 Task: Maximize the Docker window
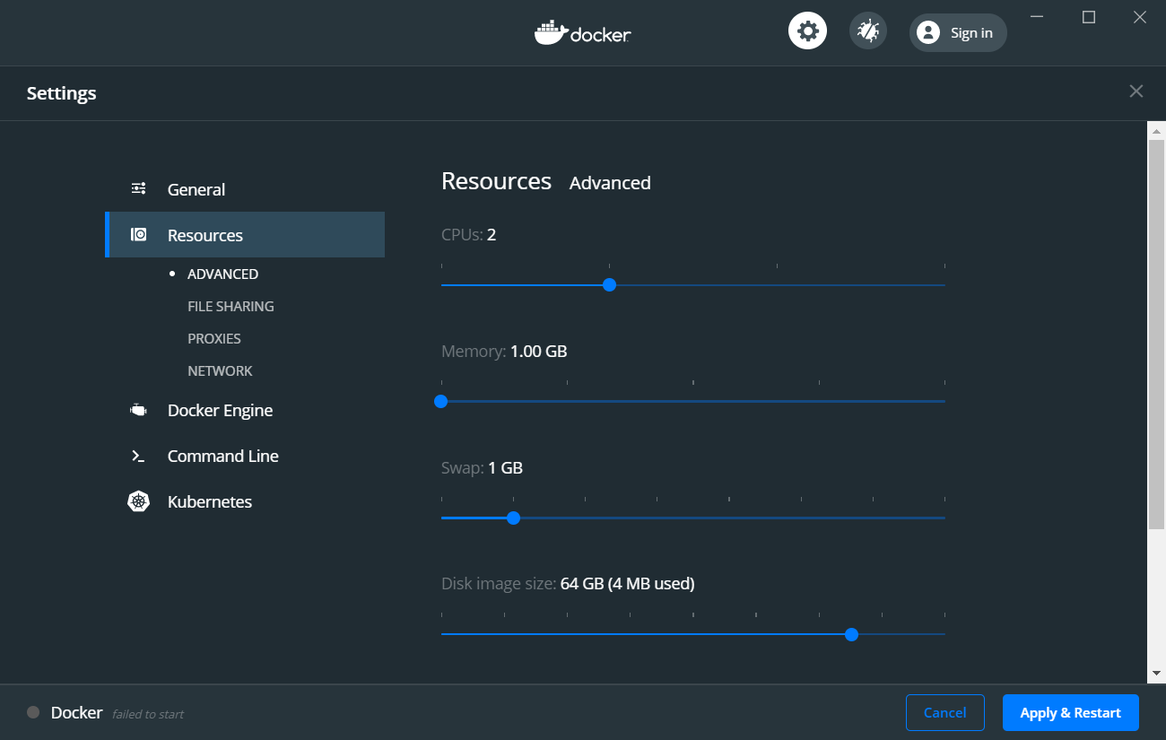[1089, 17]
